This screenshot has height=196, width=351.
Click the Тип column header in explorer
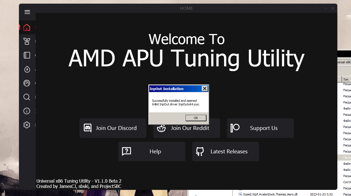(x=346, y=79)
